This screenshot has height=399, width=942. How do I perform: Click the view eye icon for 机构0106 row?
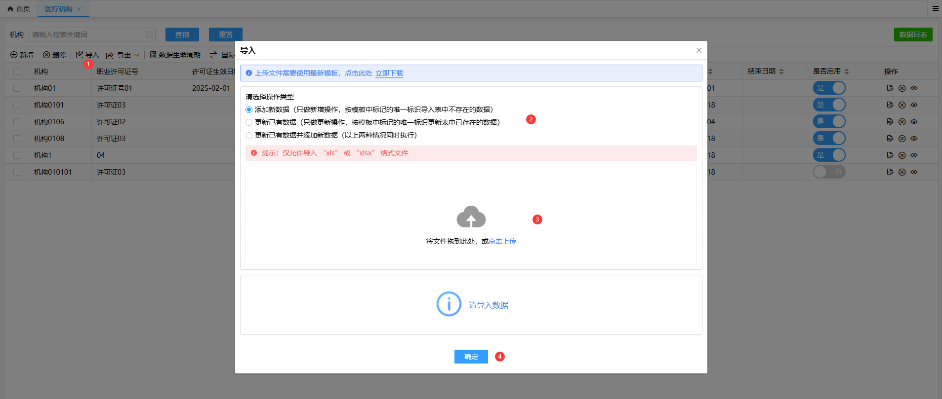914,122
